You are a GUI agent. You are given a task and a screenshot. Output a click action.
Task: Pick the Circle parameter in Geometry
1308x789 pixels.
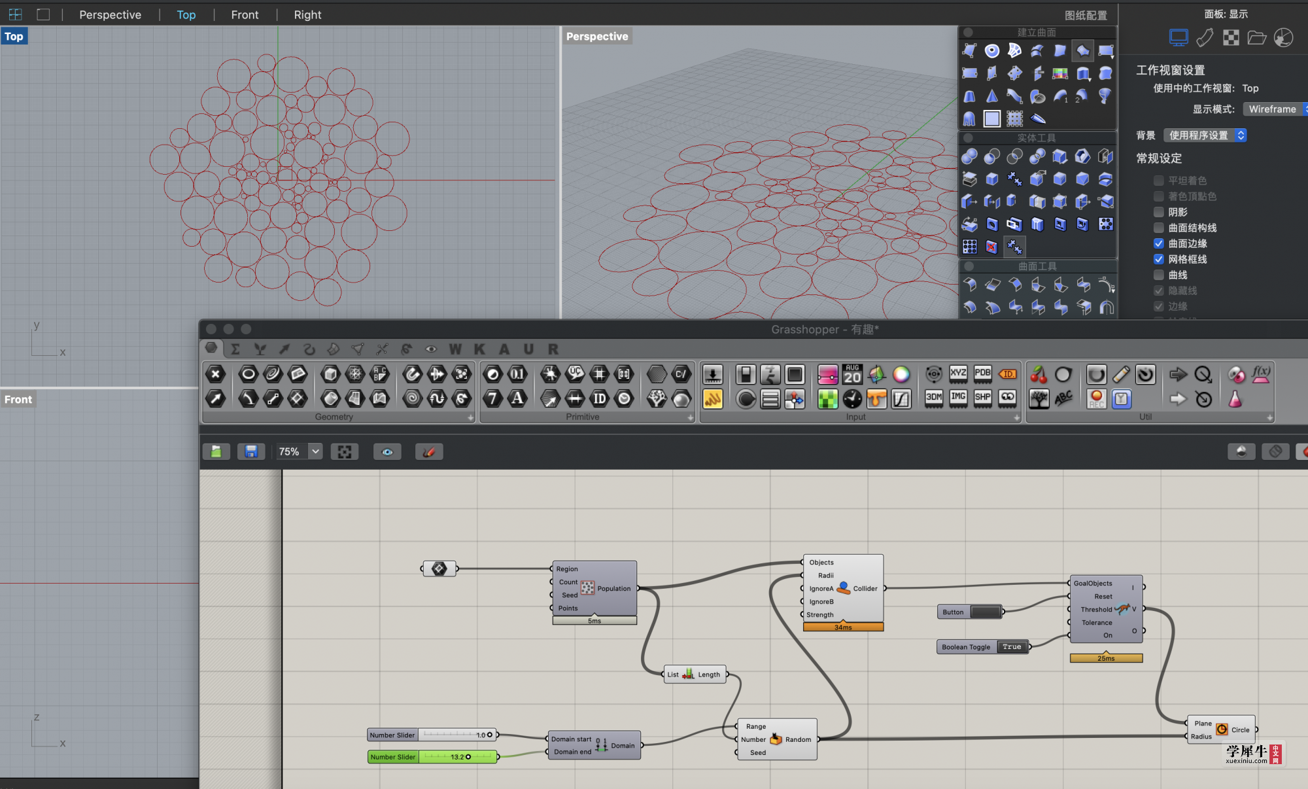pos(248,374)
